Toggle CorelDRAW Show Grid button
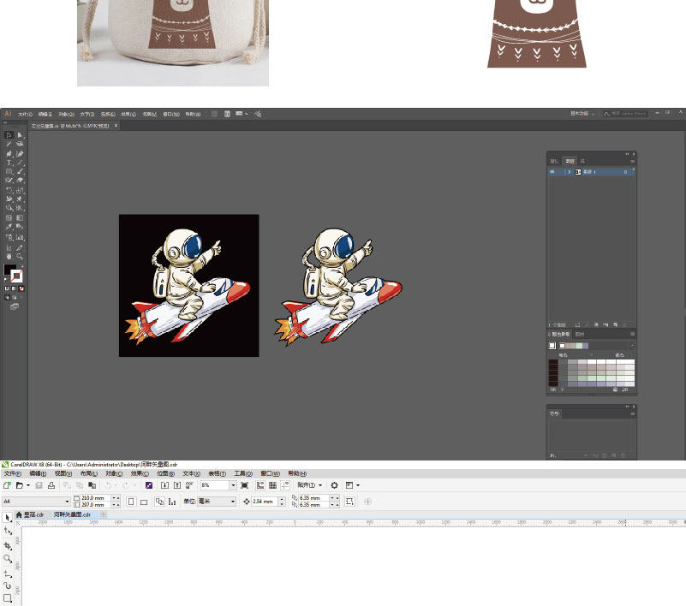Image resolution: width=686 pixels, height=606 pixels. point(272,485)
